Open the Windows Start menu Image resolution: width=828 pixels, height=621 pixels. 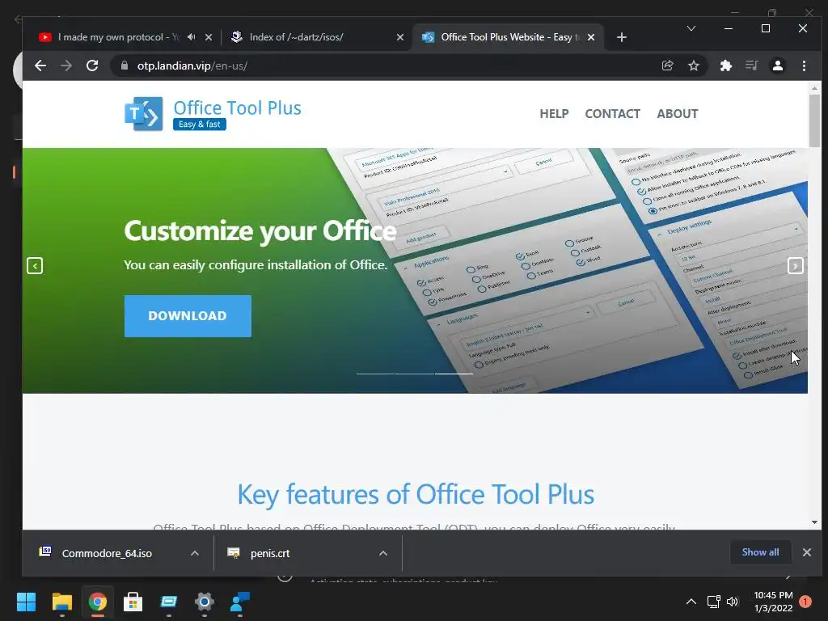26,602
